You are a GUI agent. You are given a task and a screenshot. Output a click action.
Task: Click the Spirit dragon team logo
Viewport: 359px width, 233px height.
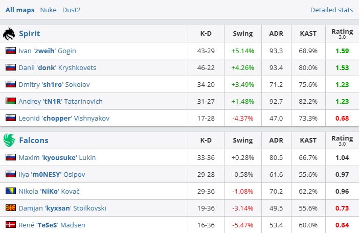pos(9,34)
